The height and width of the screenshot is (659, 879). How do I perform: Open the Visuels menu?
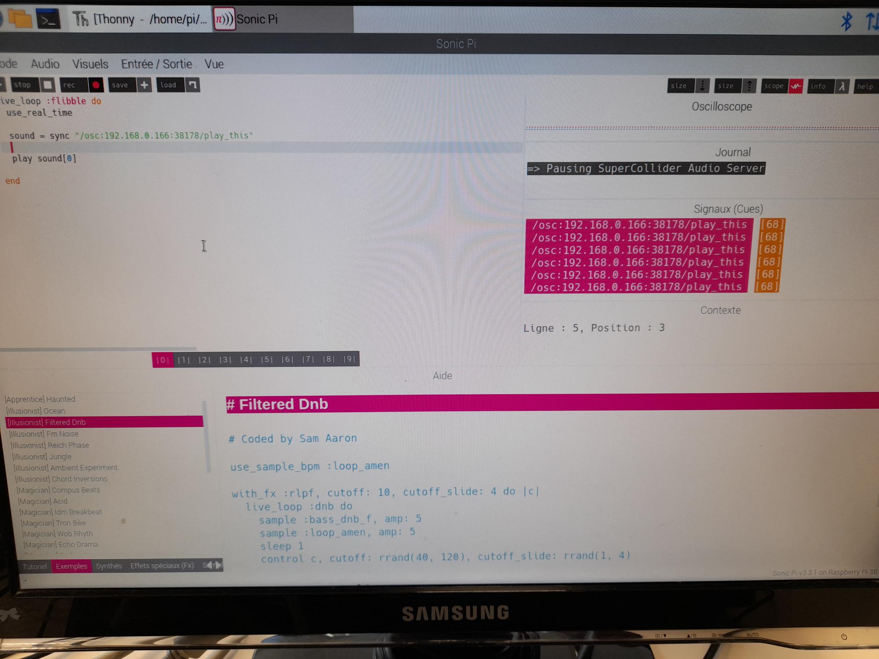tap(90, 64)
